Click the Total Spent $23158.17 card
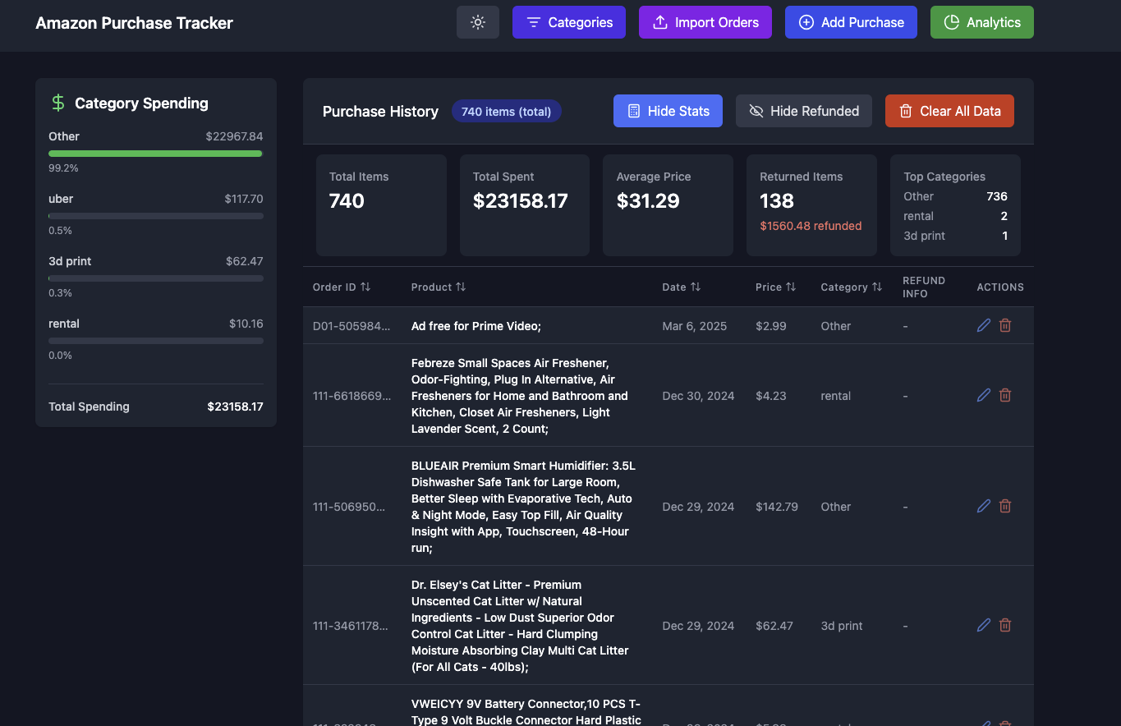Image resolution: width=1121 pixels, height=726 pixels. pyautogui.click(x=525, y=205)
